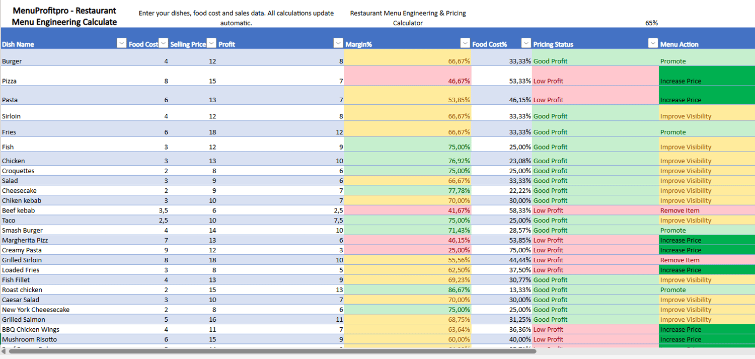Select the MenuProfitpro title cell
The height and width of the screenshot is (359, 755).
point(64,16)
